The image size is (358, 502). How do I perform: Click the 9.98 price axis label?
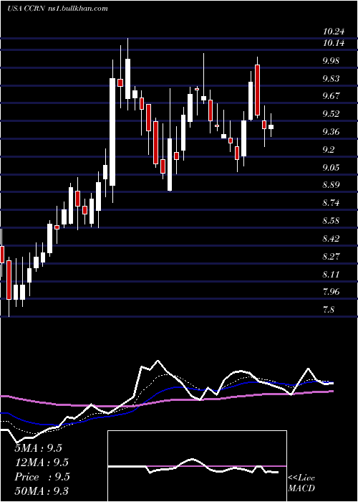tap(331, 61)
